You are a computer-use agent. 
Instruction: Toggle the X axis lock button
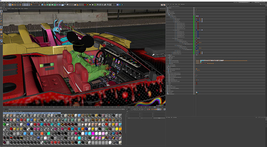pos(23,5)
